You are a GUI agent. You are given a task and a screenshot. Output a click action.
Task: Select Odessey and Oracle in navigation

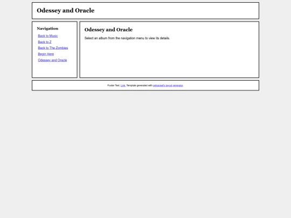pos(52,60)
